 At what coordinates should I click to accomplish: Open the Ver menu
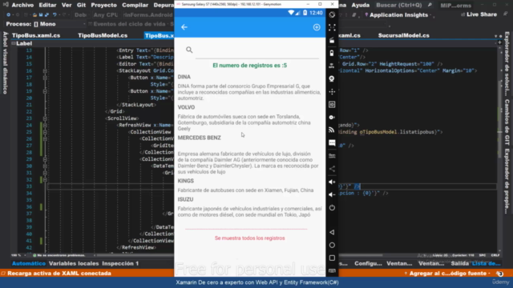pos(67,5)
